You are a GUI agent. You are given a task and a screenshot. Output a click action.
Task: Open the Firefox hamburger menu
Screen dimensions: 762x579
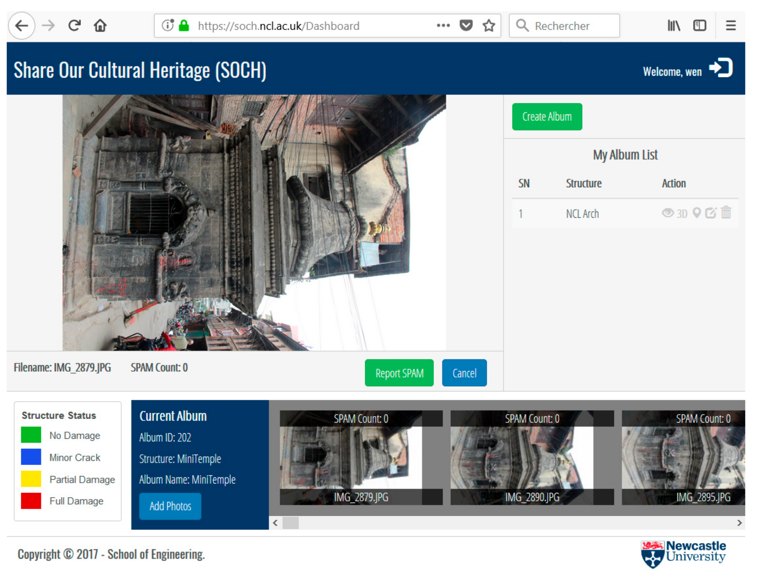pyautogui.click(x=730, y=26)
